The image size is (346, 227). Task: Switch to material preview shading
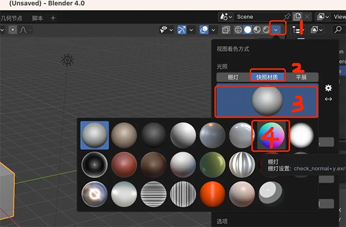[x=257, y=30]
